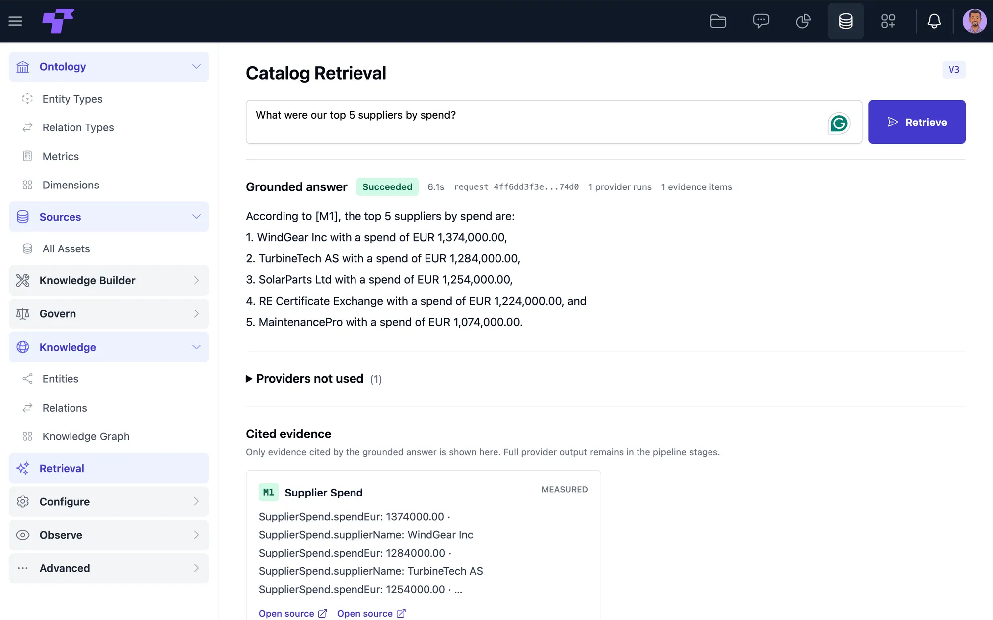Open the chat bubble icon
993x620 pixels.
click(761, 21)
